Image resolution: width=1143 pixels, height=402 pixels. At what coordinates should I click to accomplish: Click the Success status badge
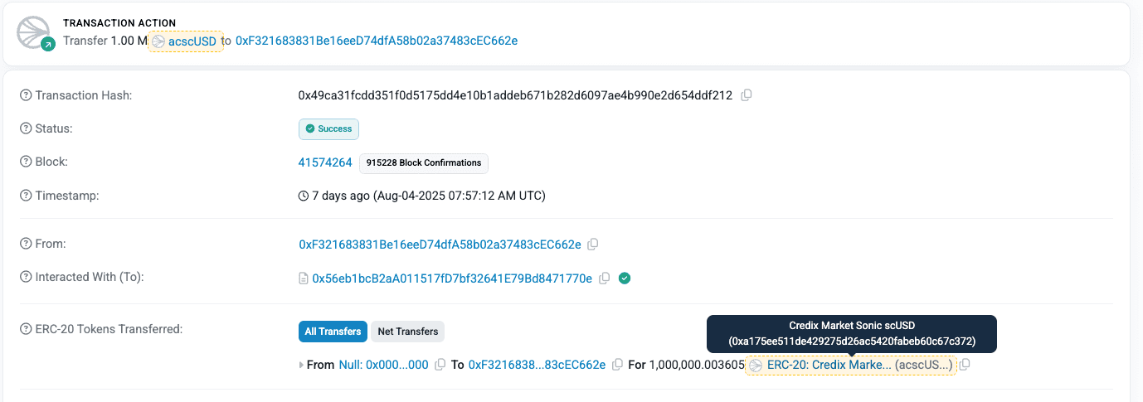[x=328, y=129]
